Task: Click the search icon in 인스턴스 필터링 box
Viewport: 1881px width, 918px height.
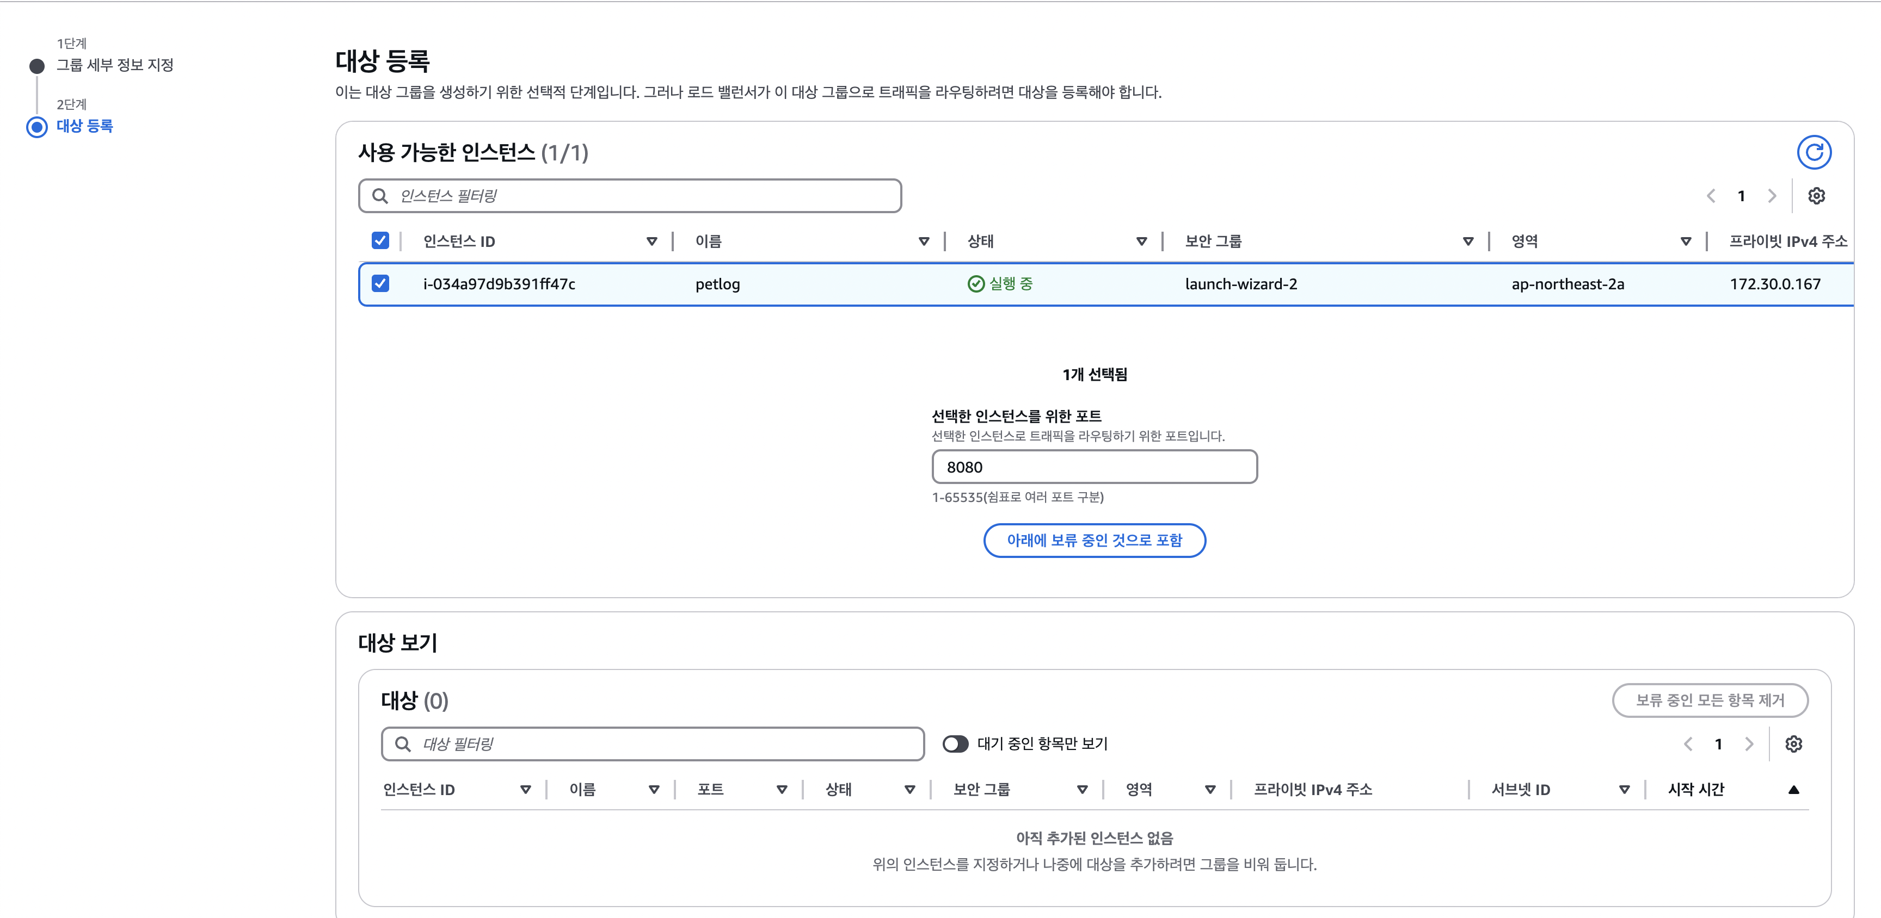Action: (x=380, y=196)
